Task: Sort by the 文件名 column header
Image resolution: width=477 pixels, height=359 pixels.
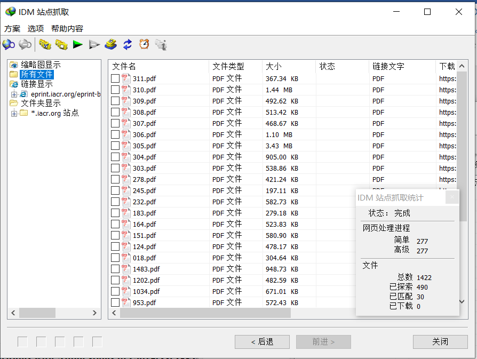Action: click(x=159, y=66)
